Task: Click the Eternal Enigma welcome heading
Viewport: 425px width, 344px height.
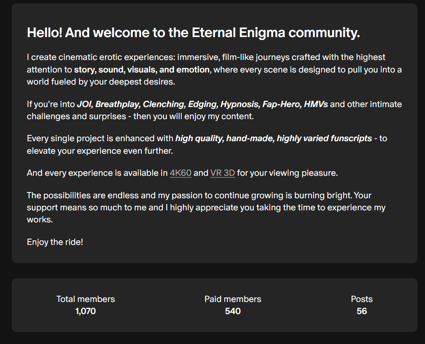Action: coord(193,33)
